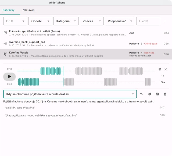
Task: Select the Kateřina Veselá recording title
Action: click(19, 53)
